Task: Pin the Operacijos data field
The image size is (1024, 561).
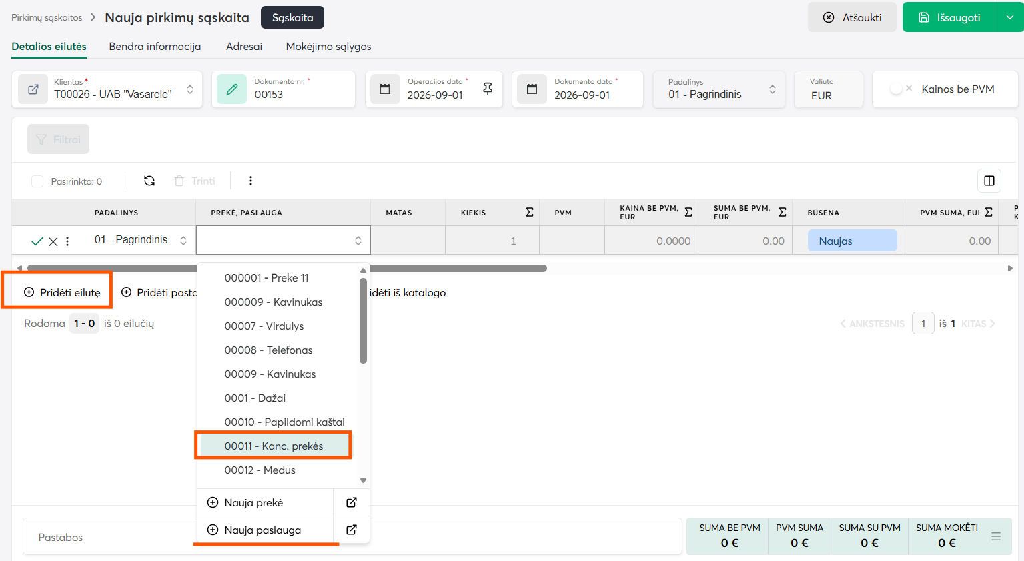Action: (488, 89)
